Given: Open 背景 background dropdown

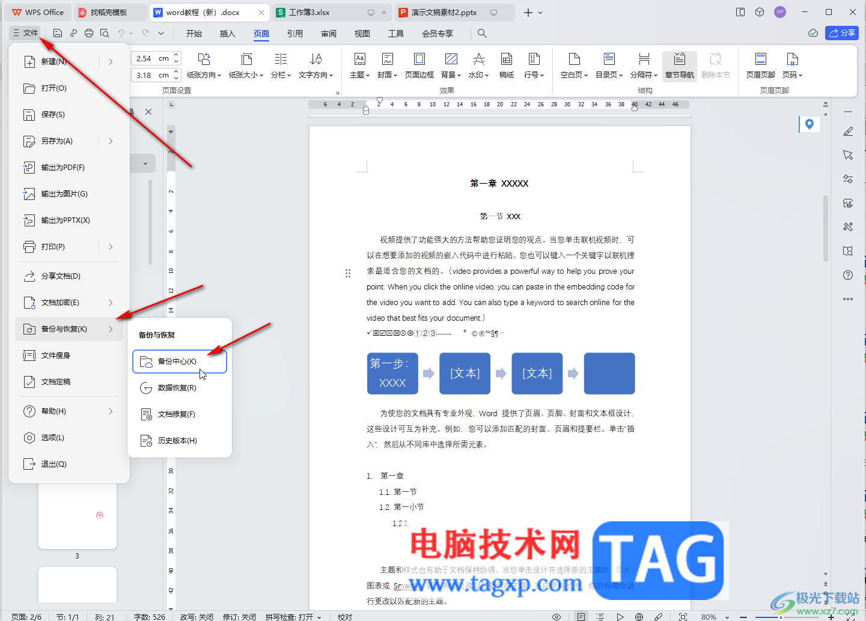Looking at the screenshot, I should coord(451,65).
